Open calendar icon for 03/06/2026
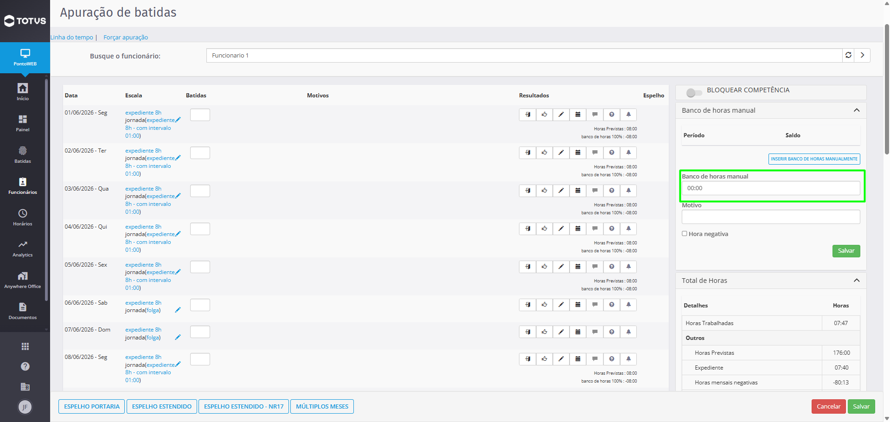Image resolution: width=890 pixels, height=422 pixels. pos(578,191)
